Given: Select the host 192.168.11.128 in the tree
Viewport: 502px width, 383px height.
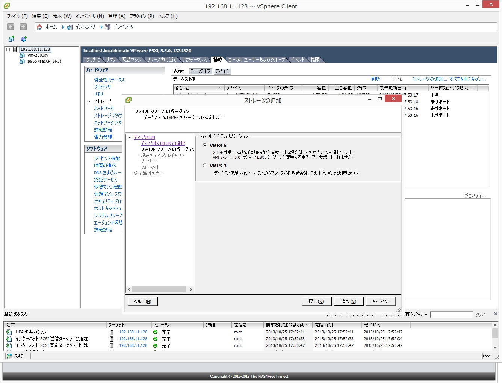Looking at the screenshot, I should pos(35,49).
